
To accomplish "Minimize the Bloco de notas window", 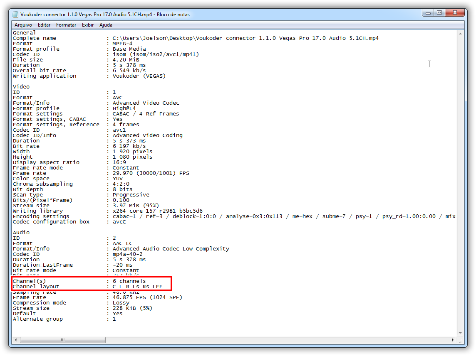I will click(x=429, y=13).
